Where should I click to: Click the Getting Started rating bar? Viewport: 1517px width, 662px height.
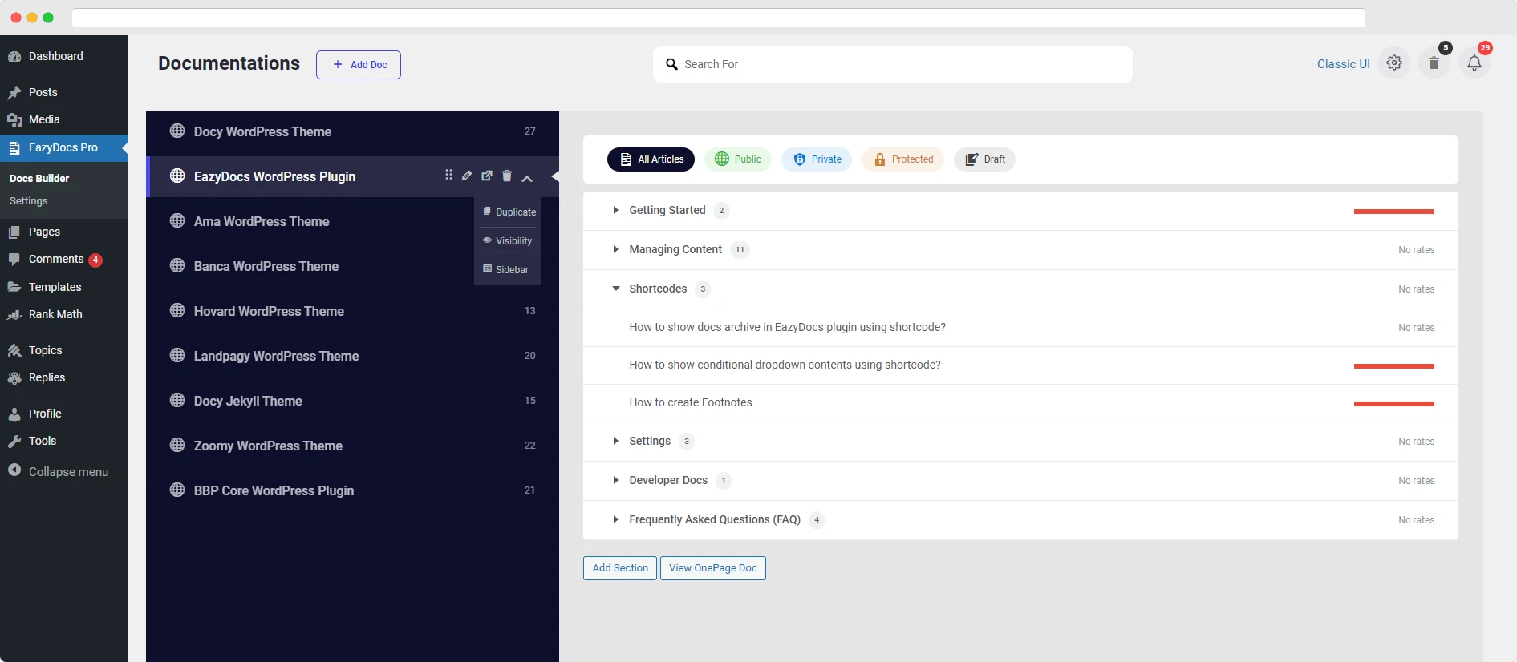click(x=1394, y=212)
